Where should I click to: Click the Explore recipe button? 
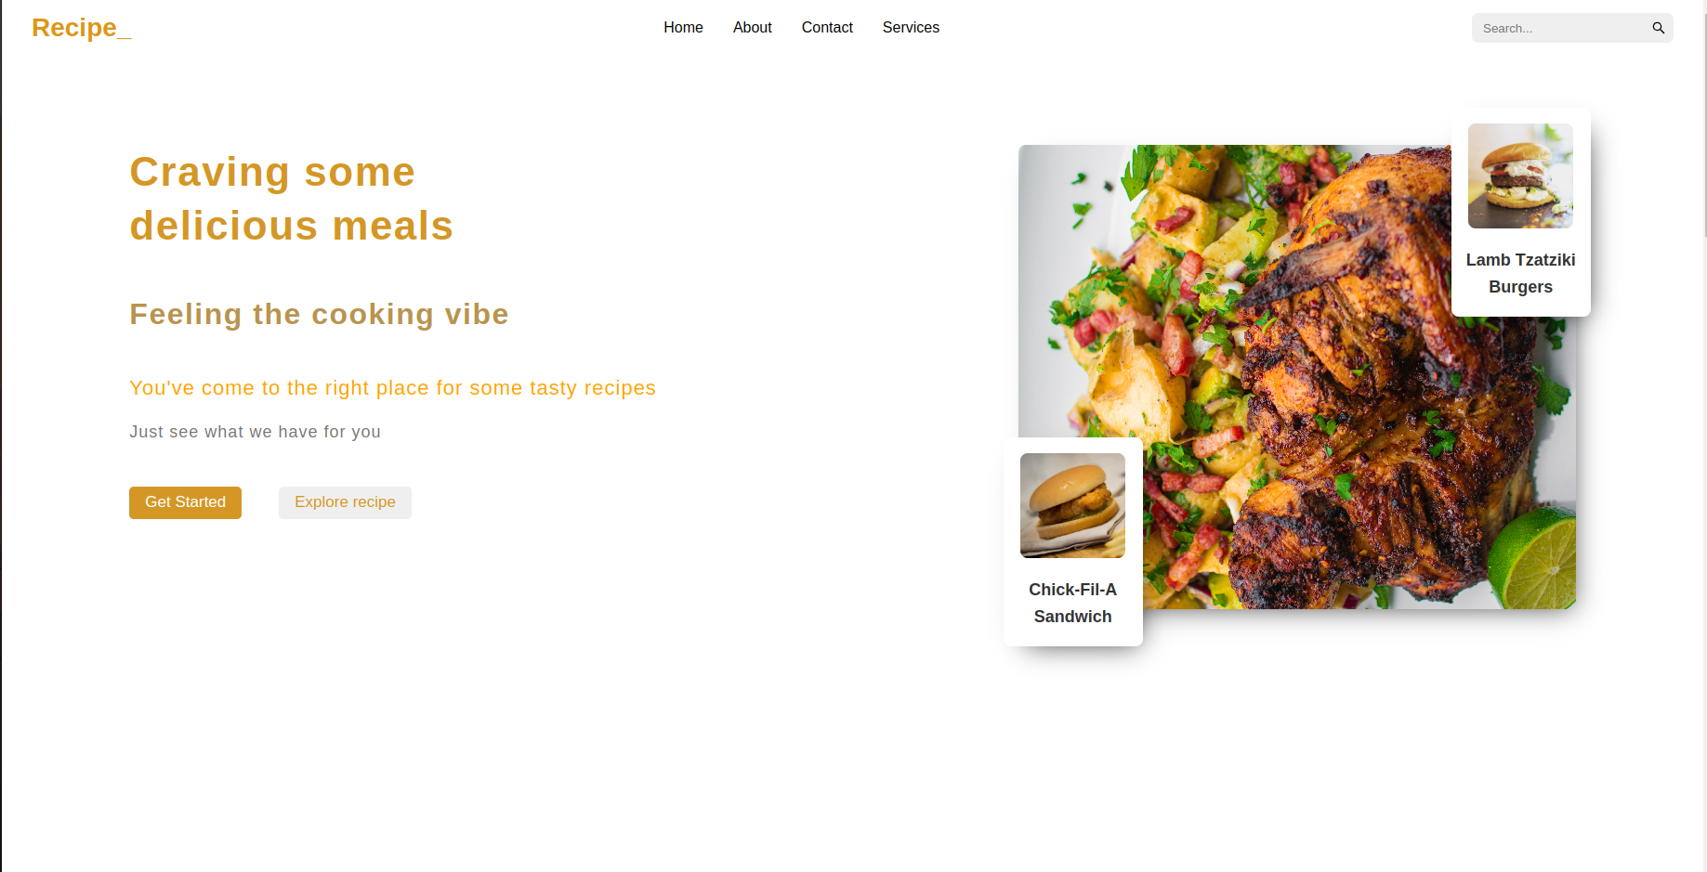point(345,502)
